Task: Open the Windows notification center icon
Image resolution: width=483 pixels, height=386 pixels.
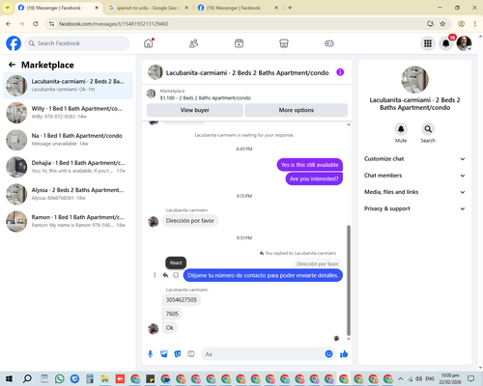Action: [x=470, y=378]
